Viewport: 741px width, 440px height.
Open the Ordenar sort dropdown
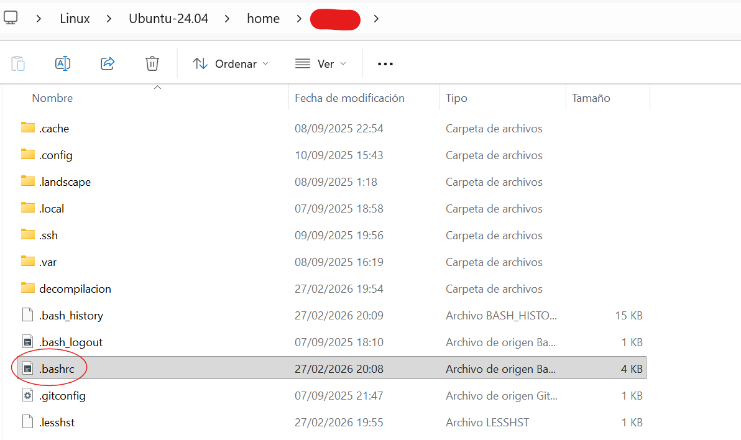pos(231,64)
